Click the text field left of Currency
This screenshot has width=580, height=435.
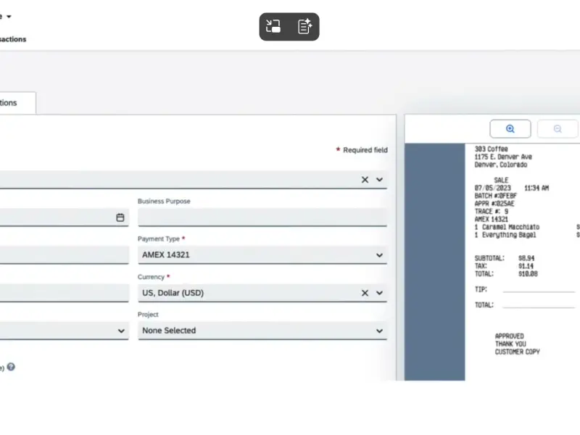(x=64, y=293)
